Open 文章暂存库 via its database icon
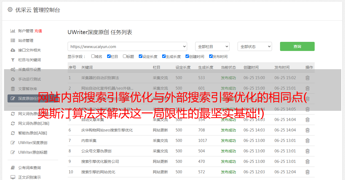Image resolution: width=345 pixels, height=180 pixels. click(x=13, y=89)
